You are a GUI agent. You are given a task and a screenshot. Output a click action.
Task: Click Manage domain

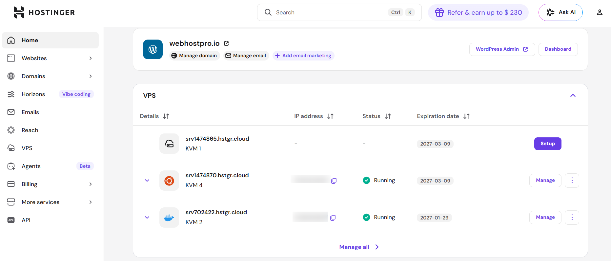tap(194, 56)
